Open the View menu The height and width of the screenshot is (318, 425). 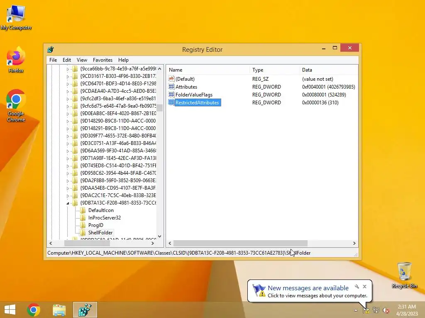pyautogui.click(x=82, y=60)
